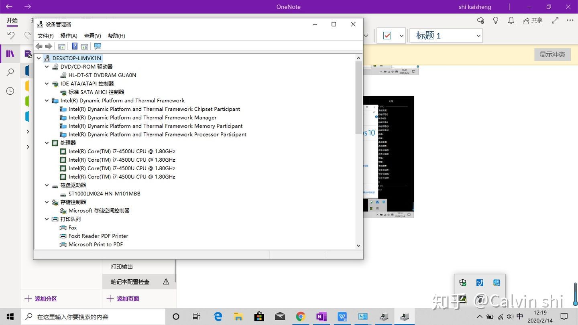
Task: Click Device Manager scrollbar up arrow
Action: point(358,58)
